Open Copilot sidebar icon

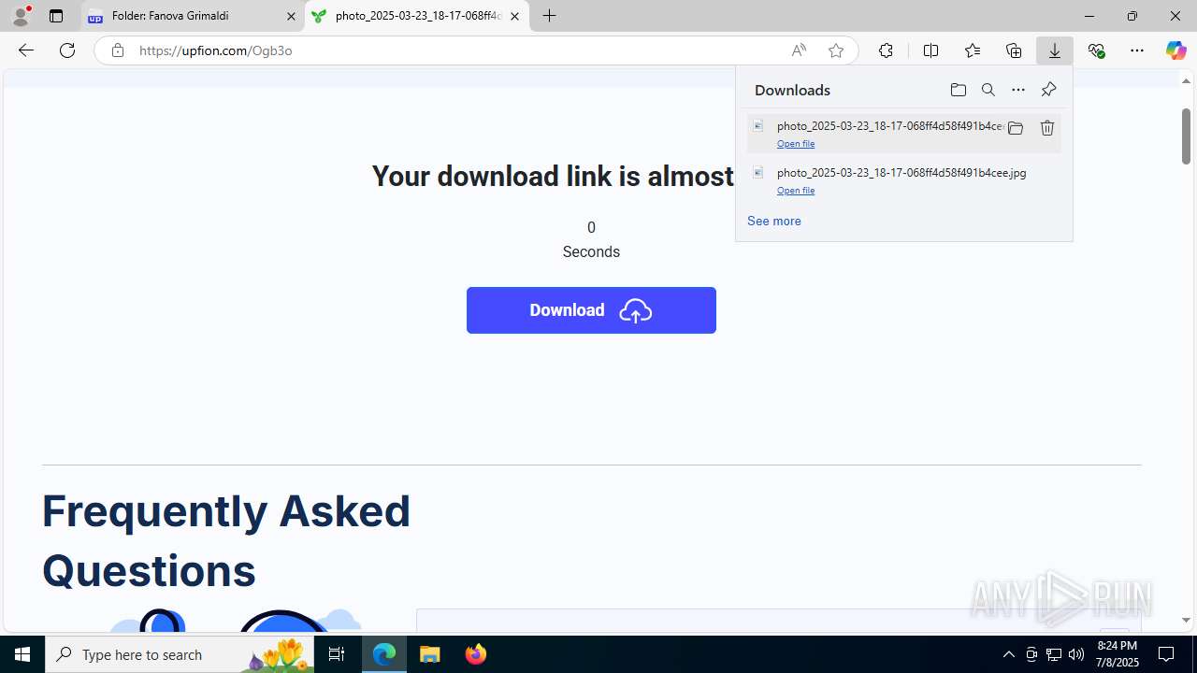point(1176,50)
